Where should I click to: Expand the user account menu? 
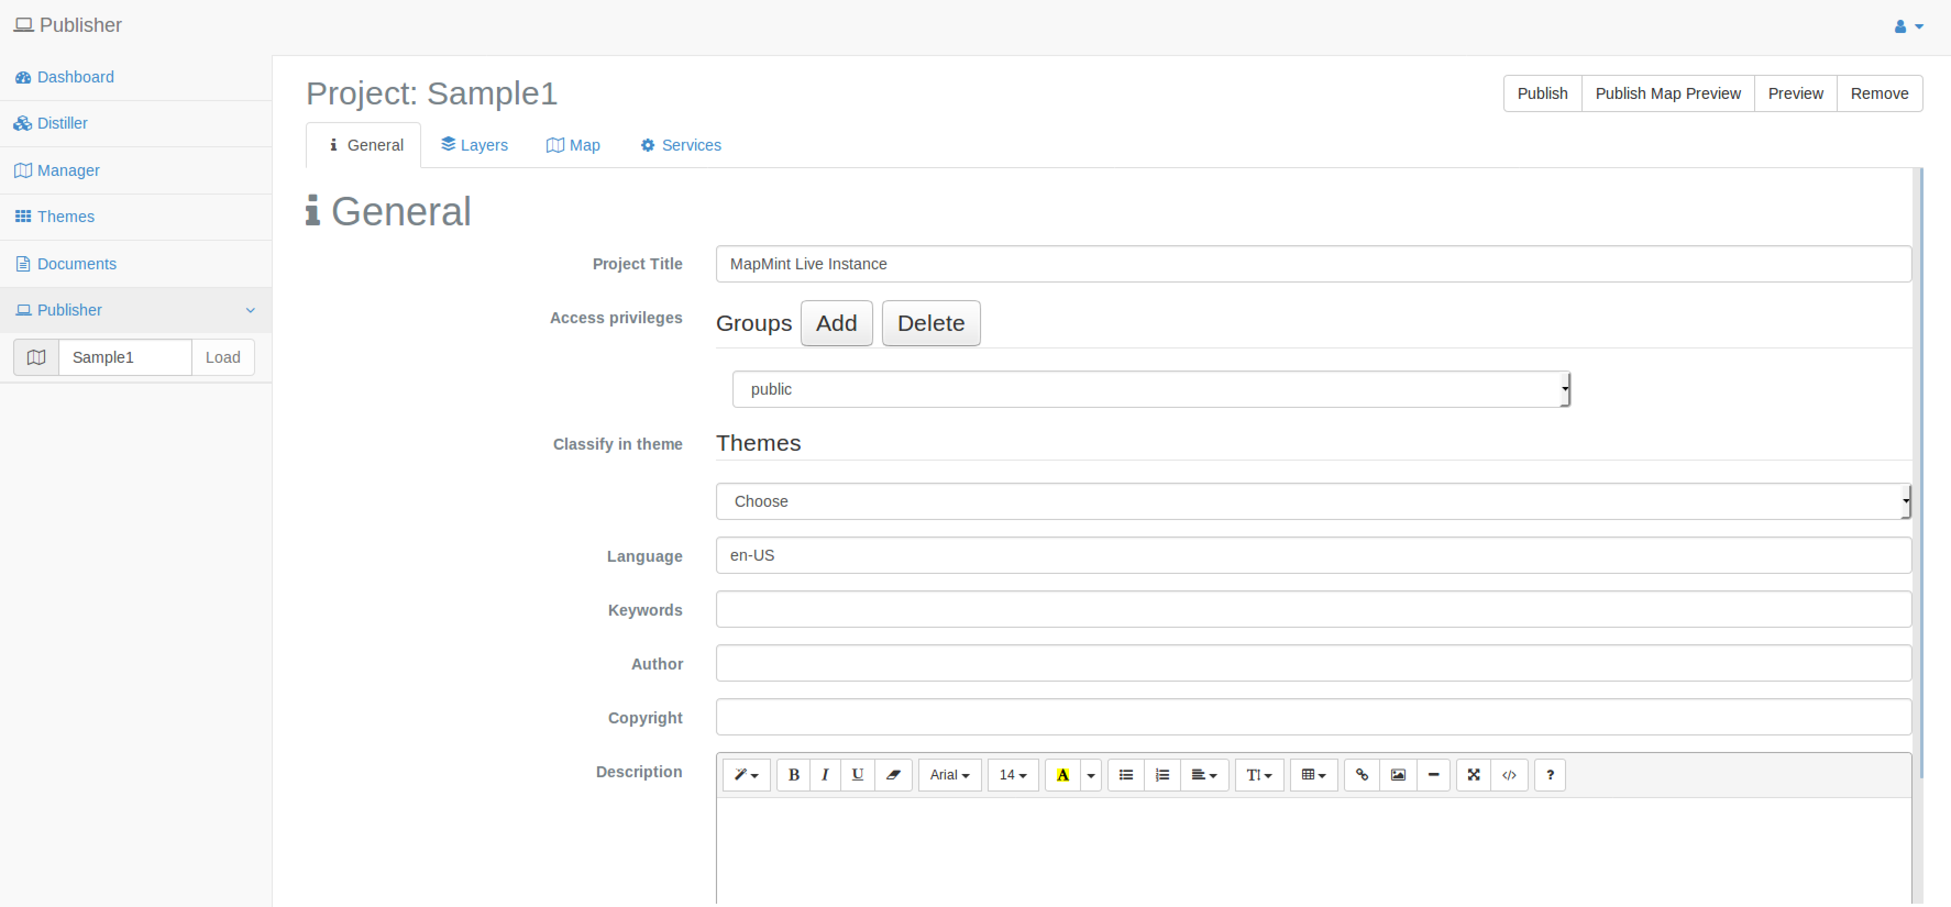[x=1907, y=26]
